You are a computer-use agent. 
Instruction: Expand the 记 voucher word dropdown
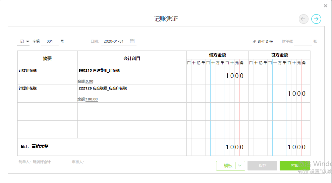(28, 41)
